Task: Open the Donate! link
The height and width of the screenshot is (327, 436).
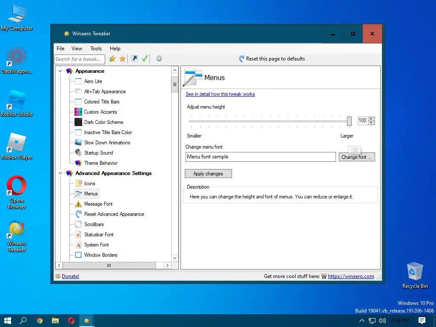Action: pyautogui.click(x=70, y=276)
